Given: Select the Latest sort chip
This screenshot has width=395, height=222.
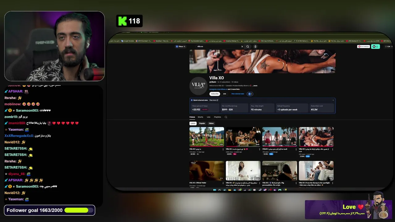Looking at the screenshot, I should pos(193,123).
